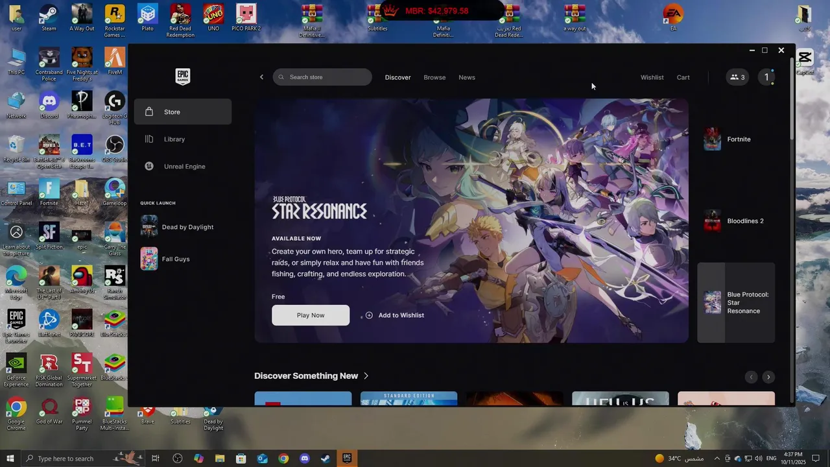The image size is (830, 467).
Task: Open Steam from the taskbar
Action: point(326,459)
